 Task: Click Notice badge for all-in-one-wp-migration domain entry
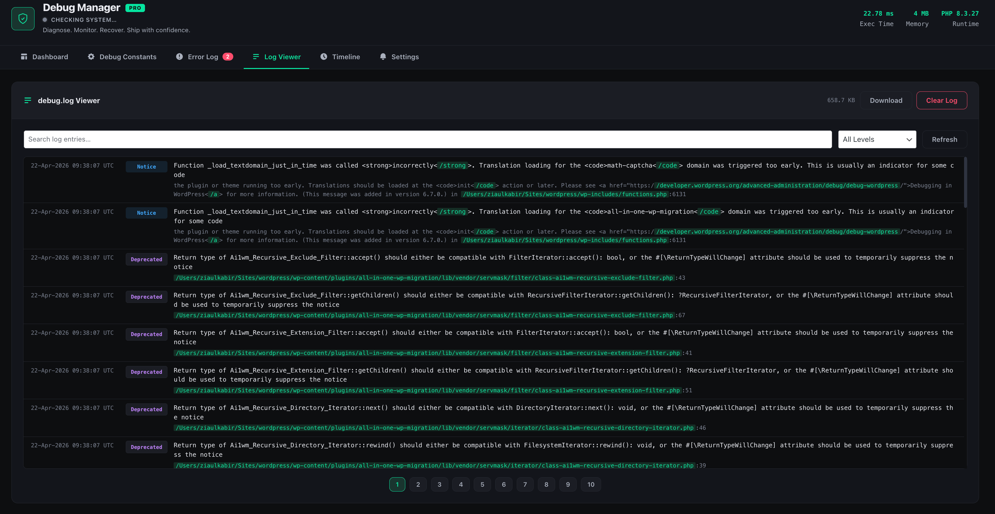(x=146, y=213)
